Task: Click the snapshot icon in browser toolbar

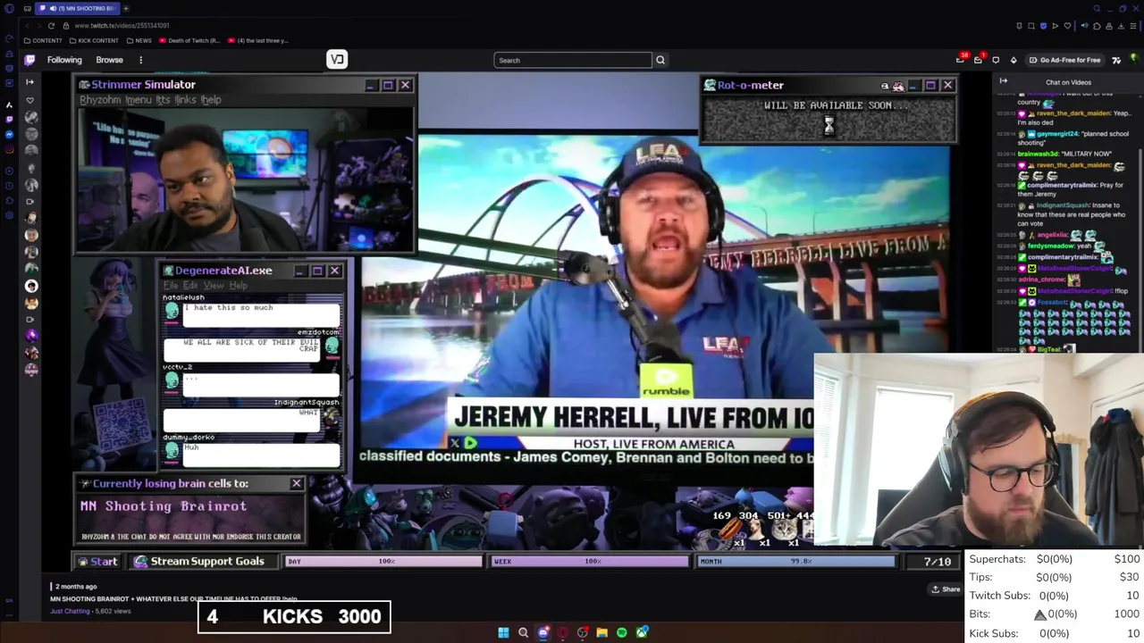Action: tap(1030, 26)
